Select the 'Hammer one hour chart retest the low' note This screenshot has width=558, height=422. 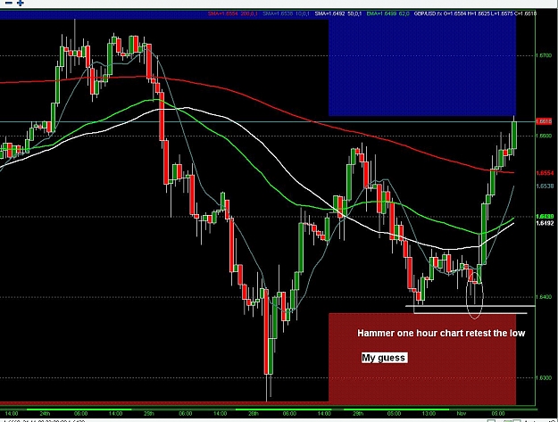pyautogui.click(x=441, y=333)
